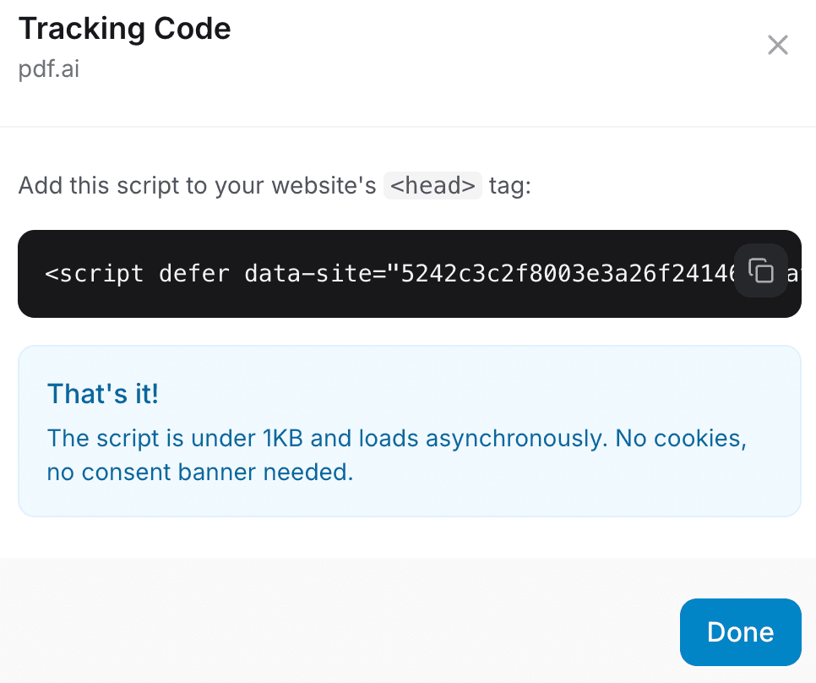Click the Done button
Viewport: 816px width, 683px height.
[x=740, y=631]
